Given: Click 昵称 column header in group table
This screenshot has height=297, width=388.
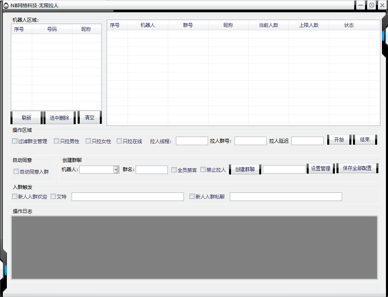Looking at the screenshot, I should (x=228, y=25).
